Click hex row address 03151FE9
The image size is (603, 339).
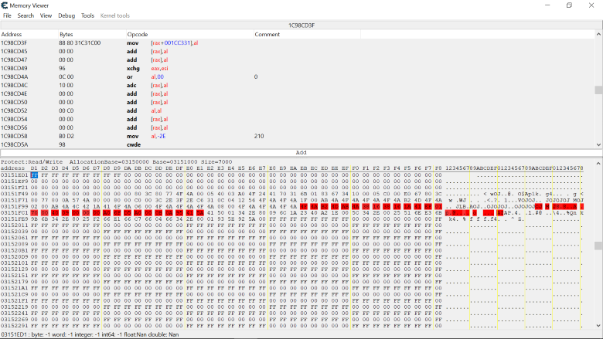pyautogui.click(x=14, y=219)
